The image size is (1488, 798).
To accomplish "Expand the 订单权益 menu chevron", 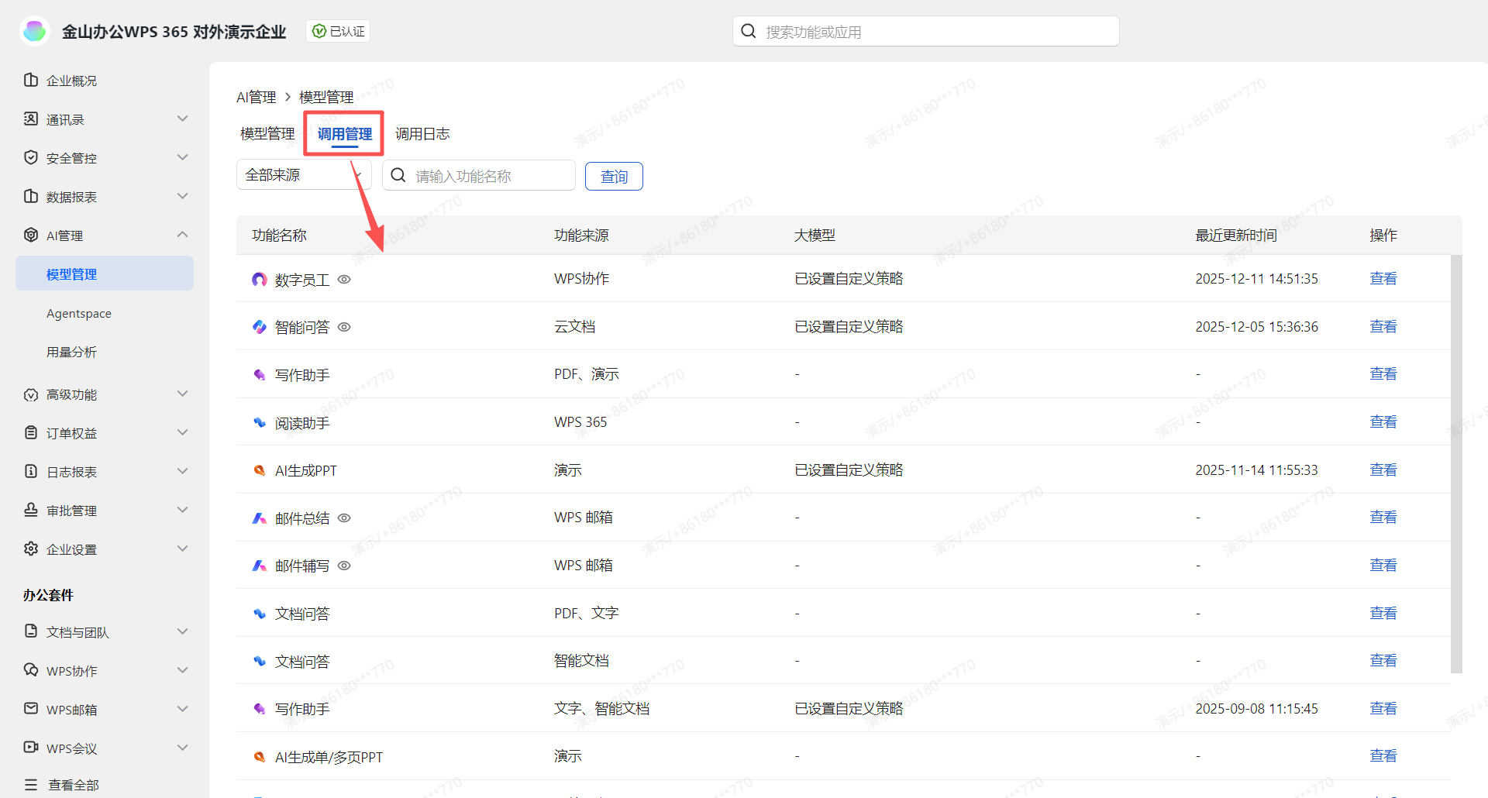I will coord(183,432).
